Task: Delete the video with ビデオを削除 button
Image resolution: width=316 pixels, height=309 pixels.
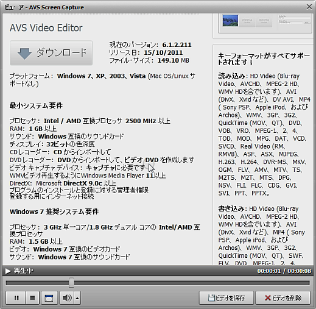Action: [283, 298]
